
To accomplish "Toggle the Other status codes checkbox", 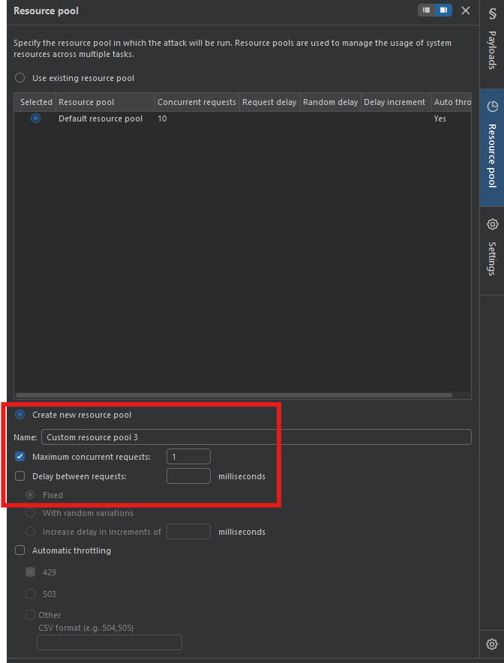I will pyautogui.click(x=30, y=614).
